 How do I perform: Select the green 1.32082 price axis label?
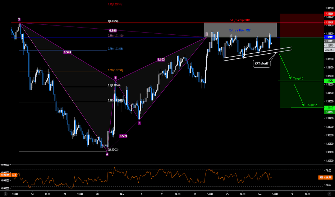click(x=329, y=81)
